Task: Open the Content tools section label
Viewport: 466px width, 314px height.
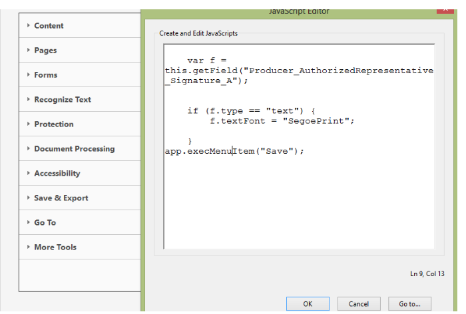Action: click(x=49, y=26)
